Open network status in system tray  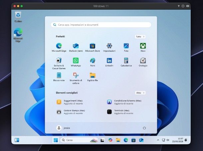click(163, 140)
